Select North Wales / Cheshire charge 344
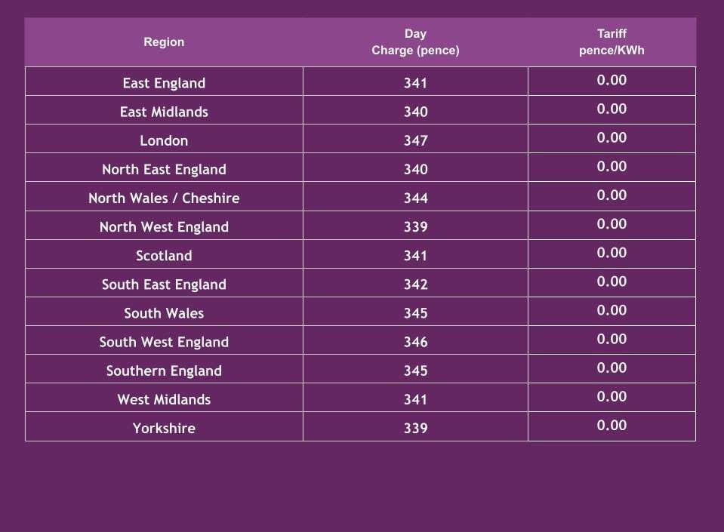The width and height of the screenshot is (724, 532). click(415, 198)
